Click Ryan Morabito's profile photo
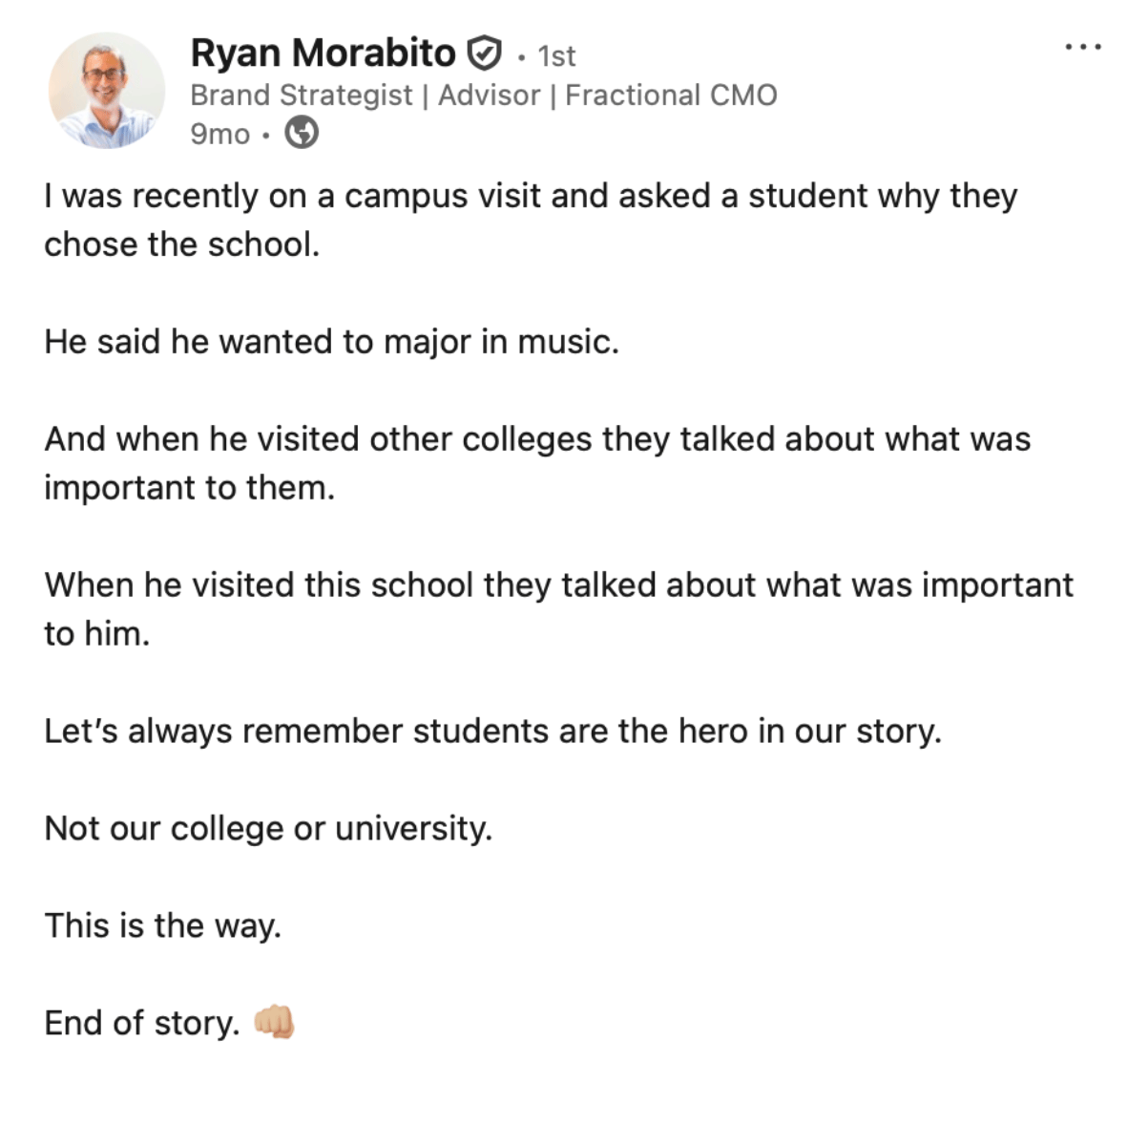This screenshot has width=1128, height=1125. click(x=106, y=91)
